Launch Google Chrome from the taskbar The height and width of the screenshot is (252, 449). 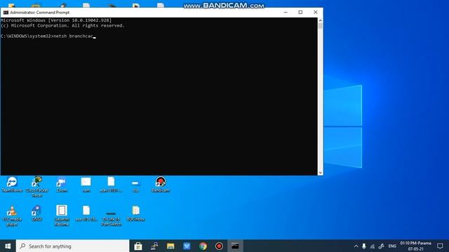203,246
